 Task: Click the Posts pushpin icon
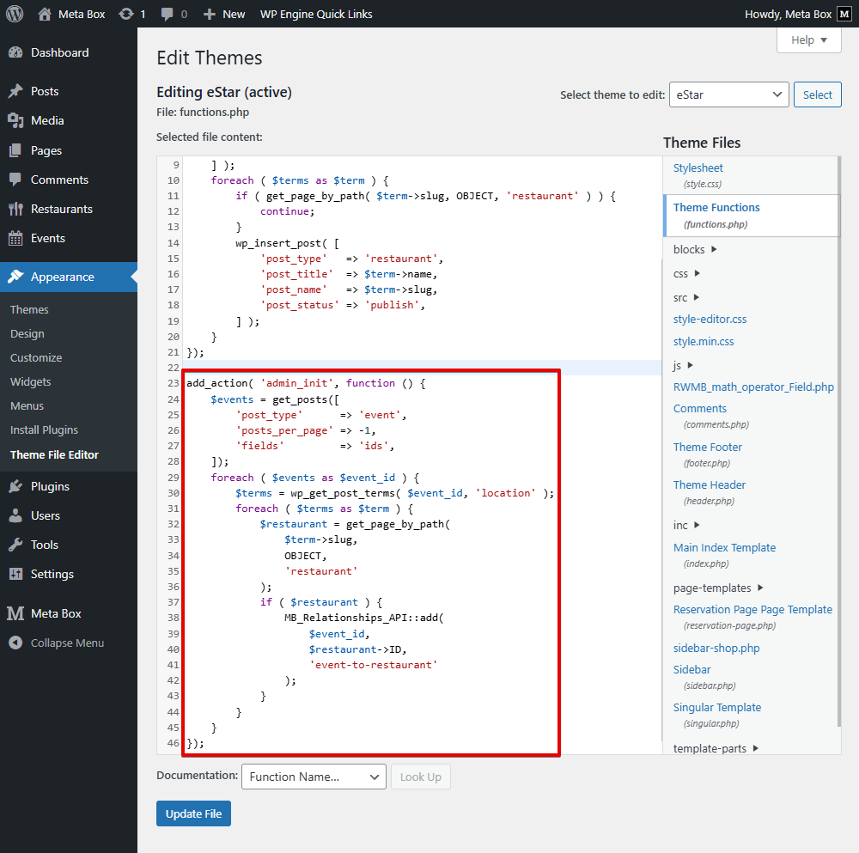pyautogui.click(x=15, y=91)
